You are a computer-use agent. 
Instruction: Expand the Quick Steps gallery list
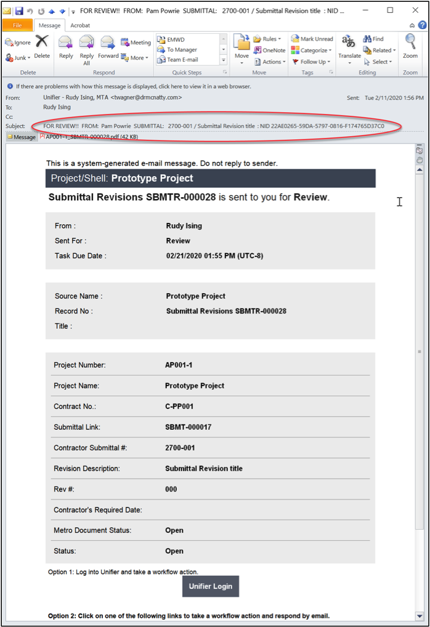(224, 60)
